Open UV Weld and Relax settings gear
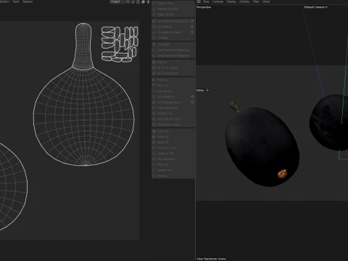 [x=192, y=32]
